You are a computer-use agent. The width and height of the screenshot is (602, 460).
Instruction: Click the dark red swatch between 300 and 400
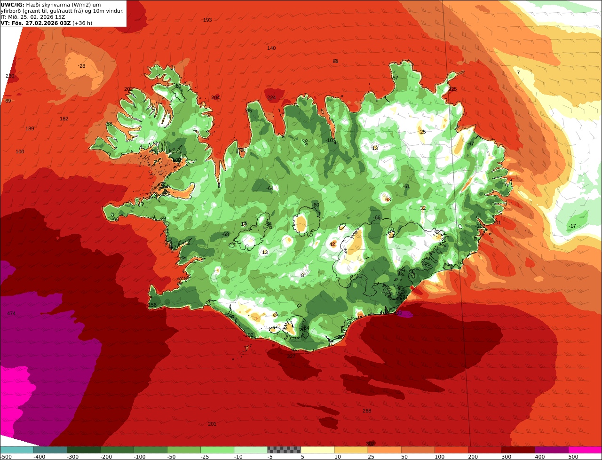tap(518, 450)
